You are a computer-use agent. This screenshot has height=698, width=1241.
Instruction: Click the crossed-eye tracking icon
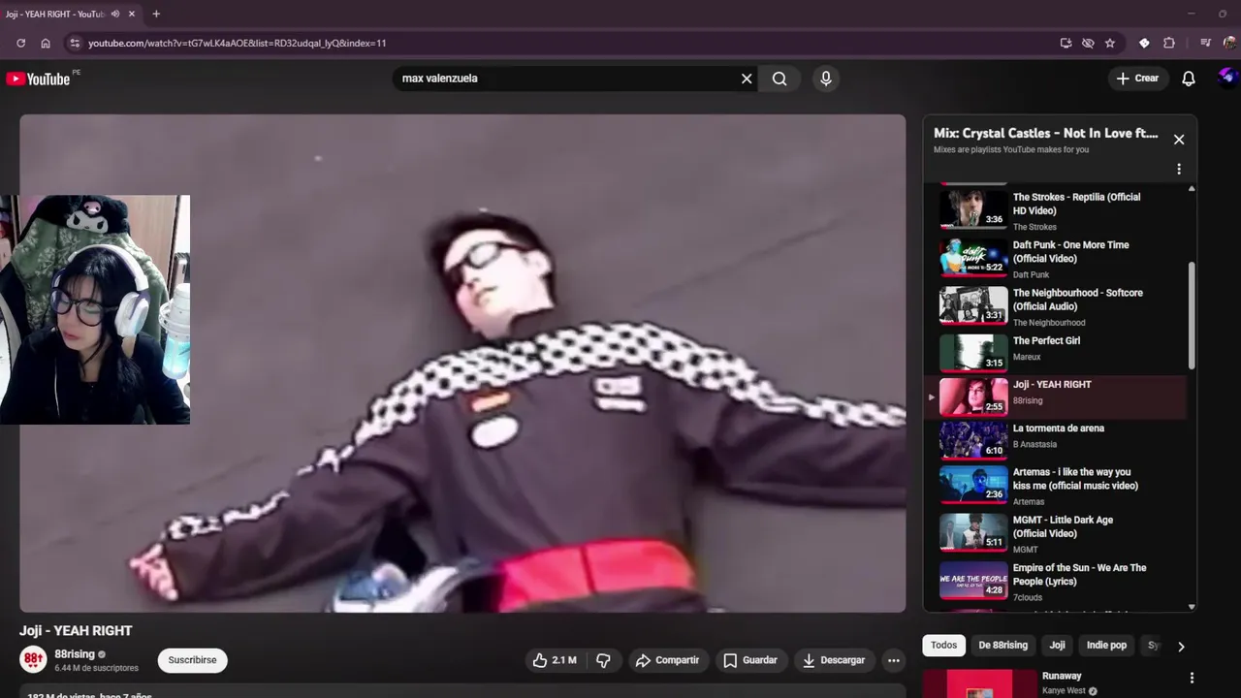click(x=1088, y=43)
